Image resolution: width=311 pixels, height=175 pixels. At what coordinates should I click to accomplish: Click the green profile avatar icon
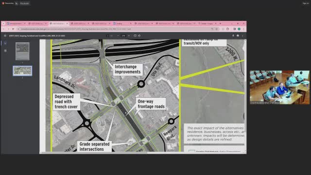tap(239, 29)
